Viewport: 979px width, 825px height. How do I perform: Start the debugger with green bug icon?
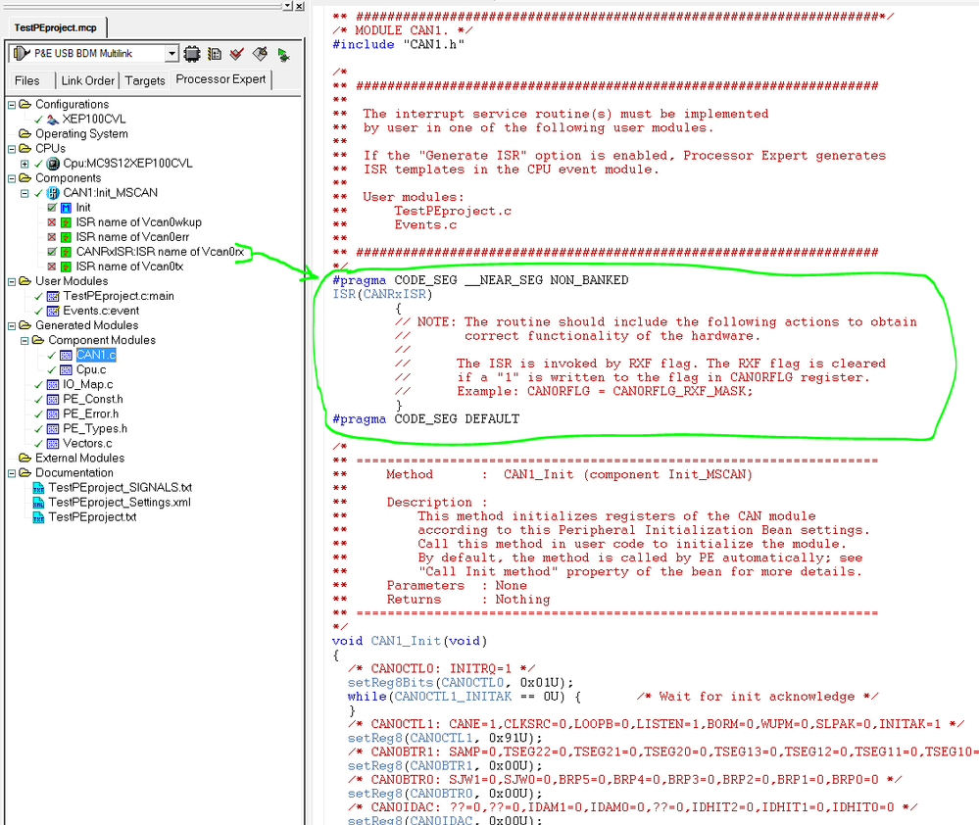[x=283, y=55]
